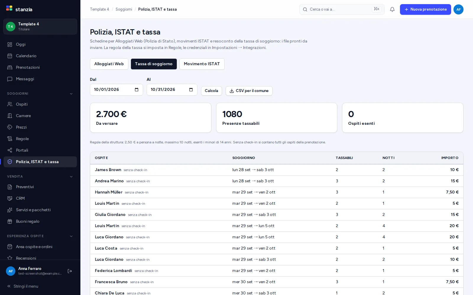Collapse the SOGGIORNI section
Image resolution: width=473 pixels, height=295 pixels.
(71, 94)
